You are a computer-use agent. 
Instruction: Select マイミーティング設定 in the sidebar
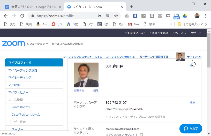(x=23, y=70)
